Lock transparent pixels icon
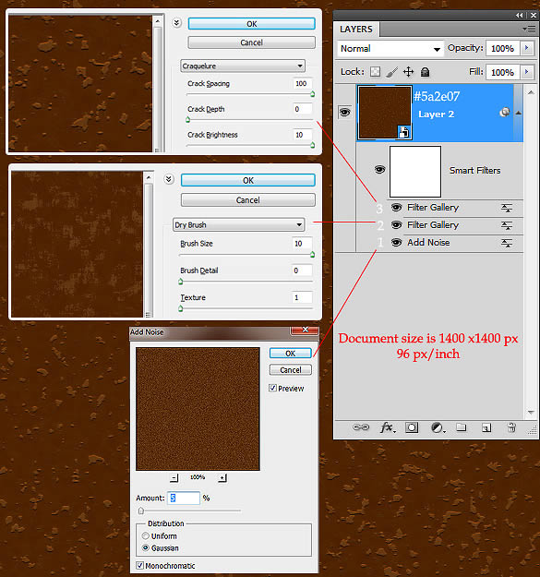The height and width of the screenshot is (577, 540). [x=375, y=71]
